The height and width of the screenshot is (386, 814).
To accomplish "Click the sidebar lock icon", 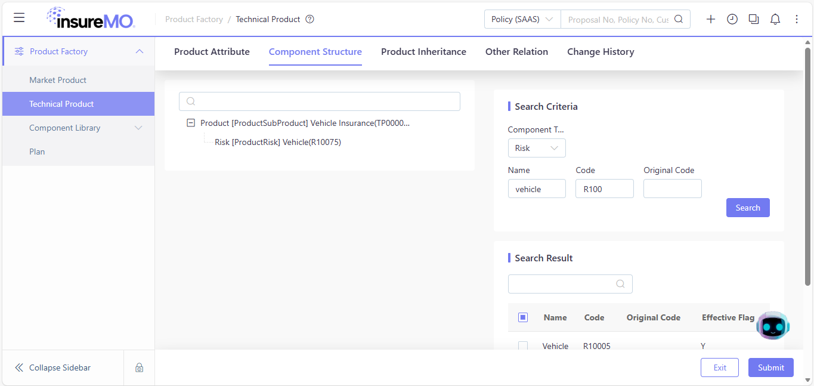I will coord(139,368).
